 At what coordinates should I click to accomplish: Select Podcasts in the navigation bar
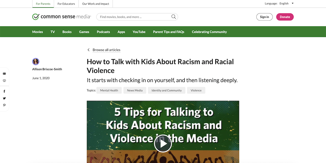click(103, 32)
